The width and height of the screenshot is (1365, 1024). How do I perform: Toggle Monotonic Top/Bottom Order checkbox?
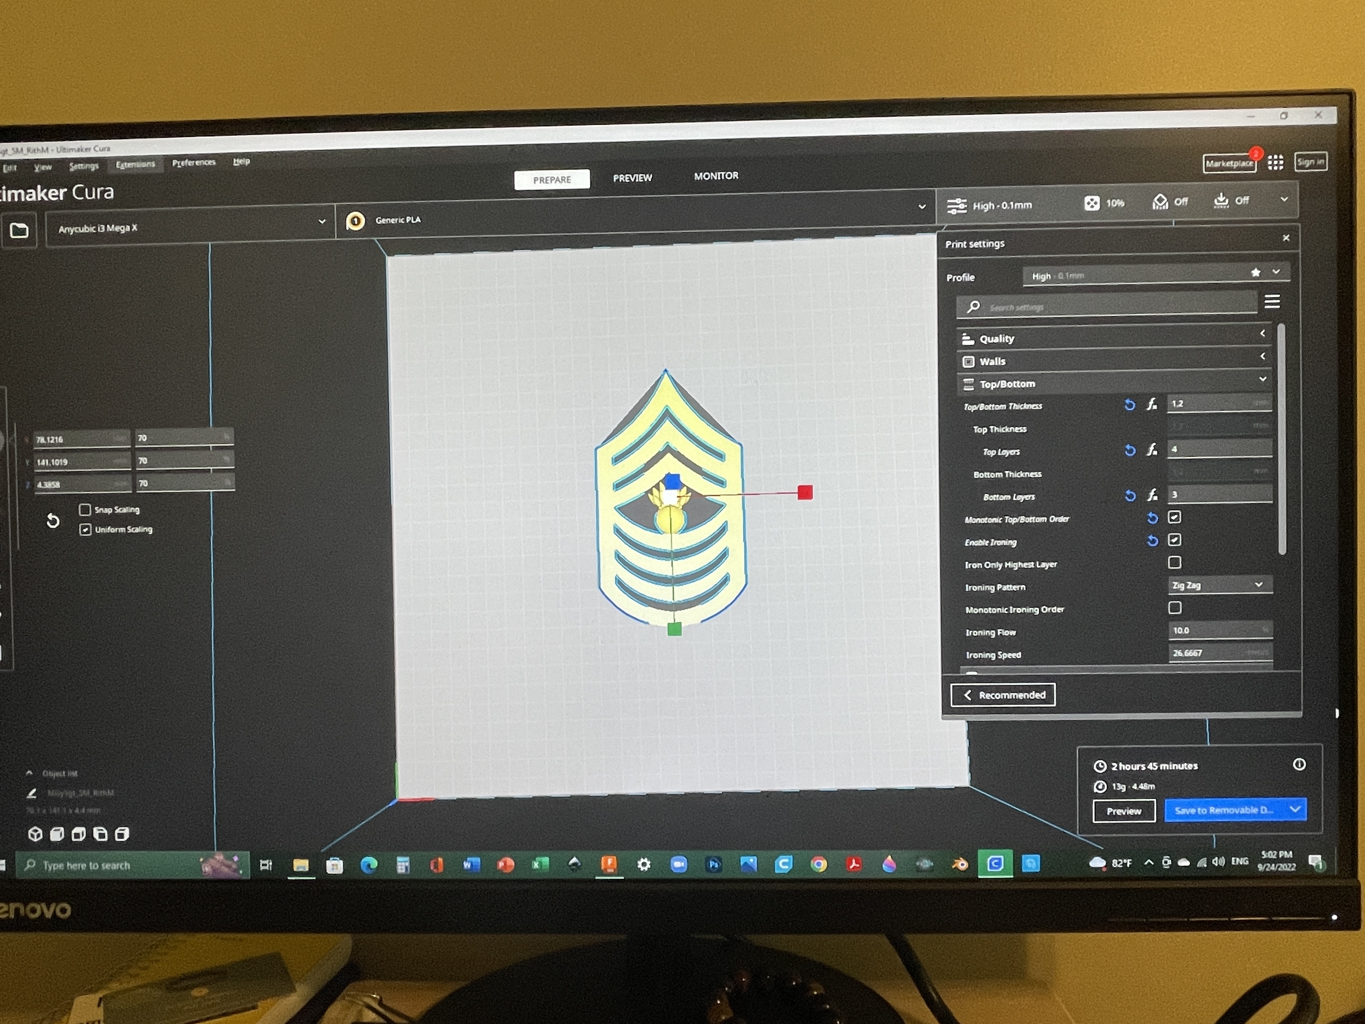(x=1174, y=517)
